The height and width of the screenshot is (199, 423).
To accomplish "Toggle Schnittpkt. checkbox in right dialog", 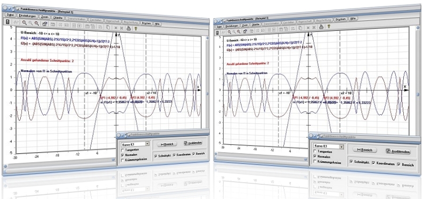I will coord(351,161).
